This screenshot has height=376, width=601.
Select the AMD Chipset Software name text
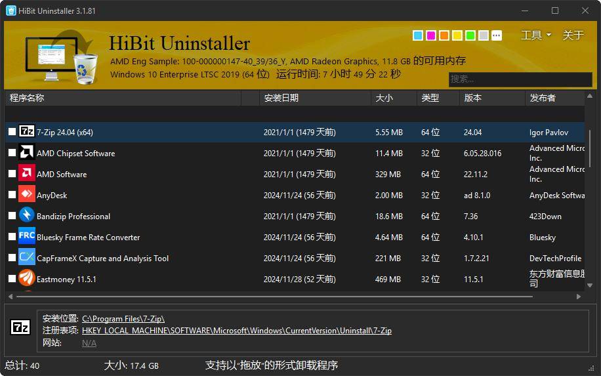tap(76, 154)
